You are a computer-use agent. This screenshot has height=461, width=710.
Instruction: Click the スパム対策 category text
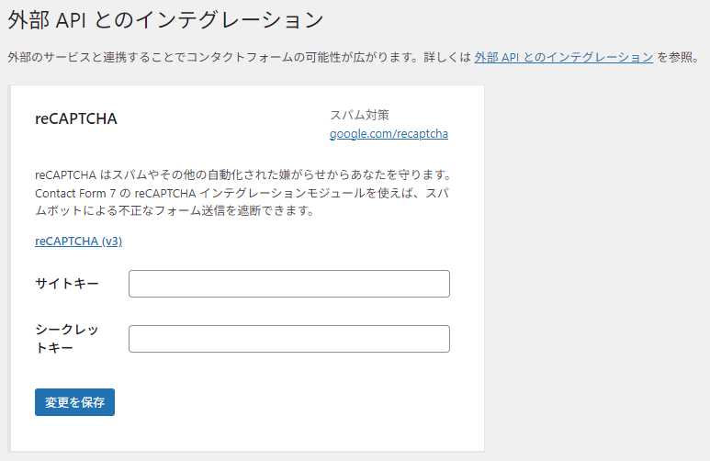359,115
